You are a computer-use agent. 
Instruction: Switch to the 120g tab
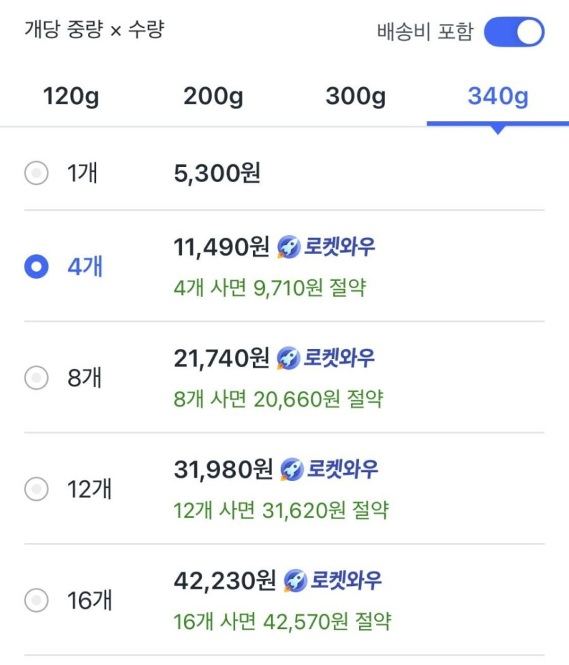(71, 97)
